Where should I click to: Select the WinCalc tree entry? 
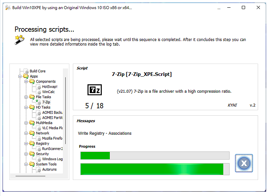(48, 92)
